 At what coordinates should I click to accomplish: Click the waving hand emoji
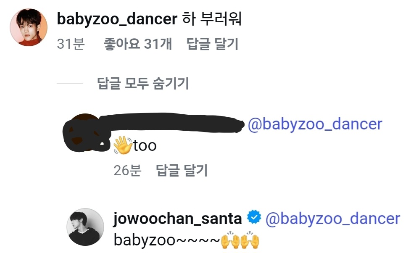123,145
